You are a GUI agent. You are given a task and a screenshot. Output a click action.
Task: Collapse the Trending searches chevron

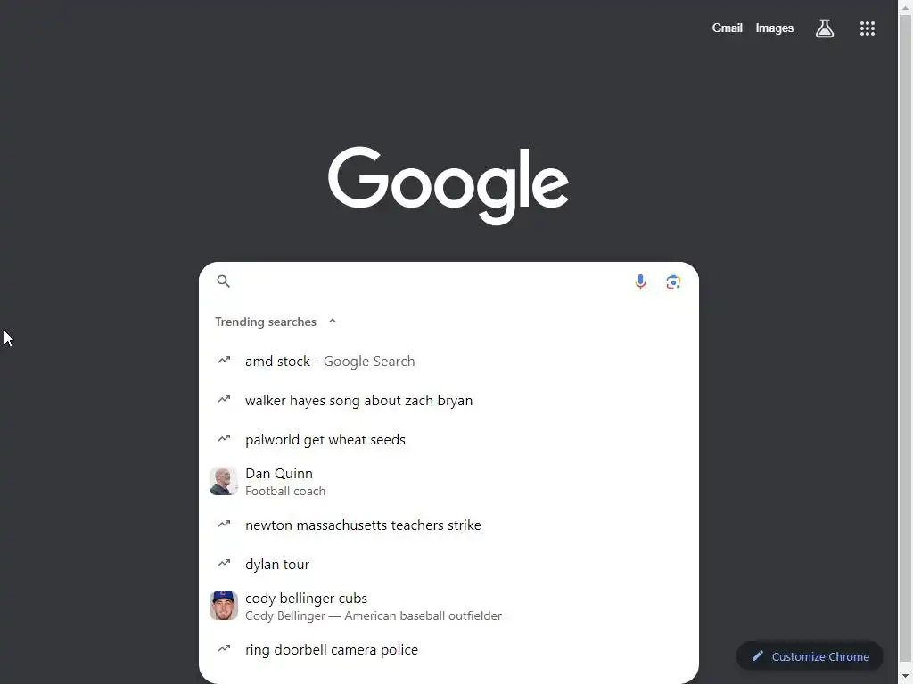333,321
